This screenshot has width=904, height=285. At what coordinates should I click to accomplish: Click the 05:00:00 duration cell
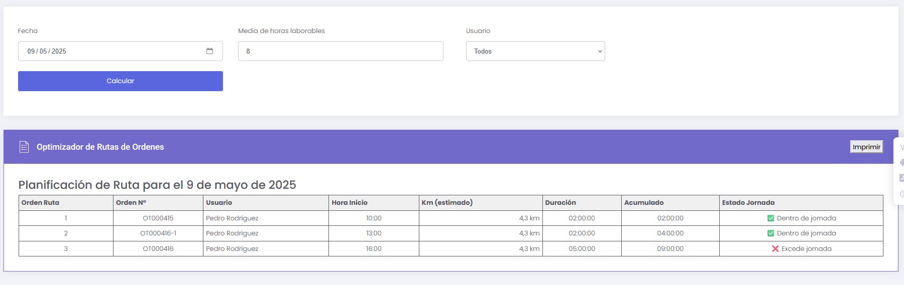[582, 249]
